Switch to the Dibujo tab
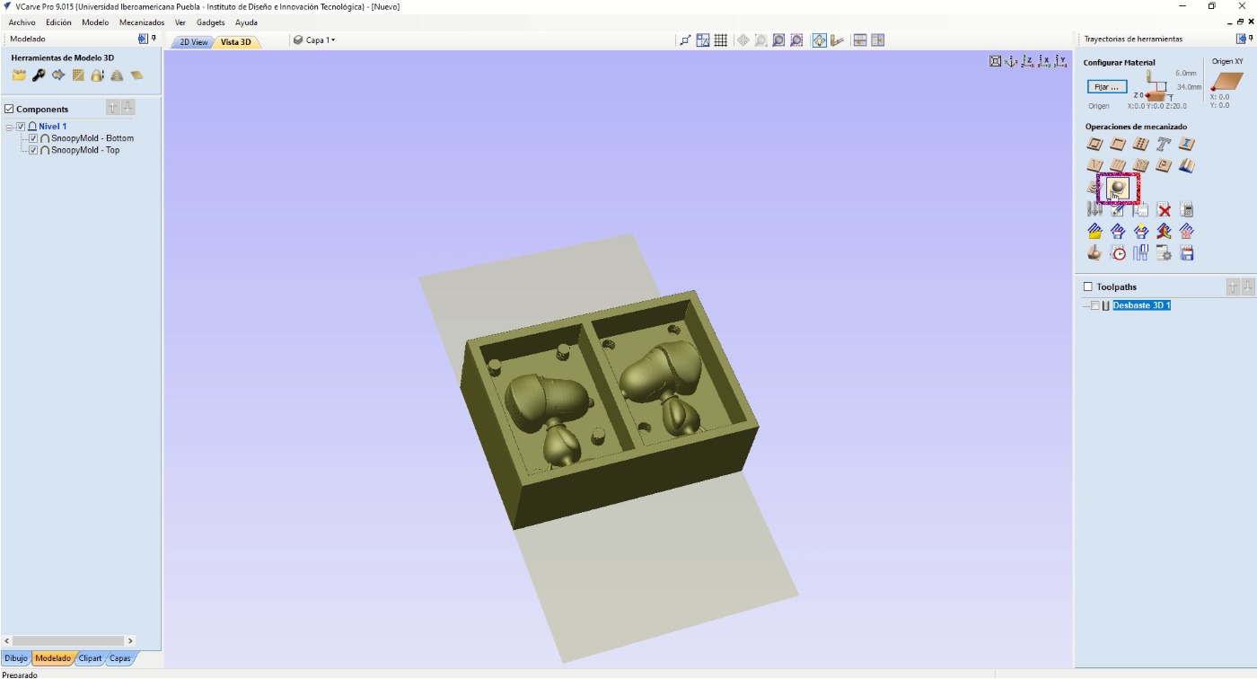The image size is (1257, 679). click(x=16, y=658)
